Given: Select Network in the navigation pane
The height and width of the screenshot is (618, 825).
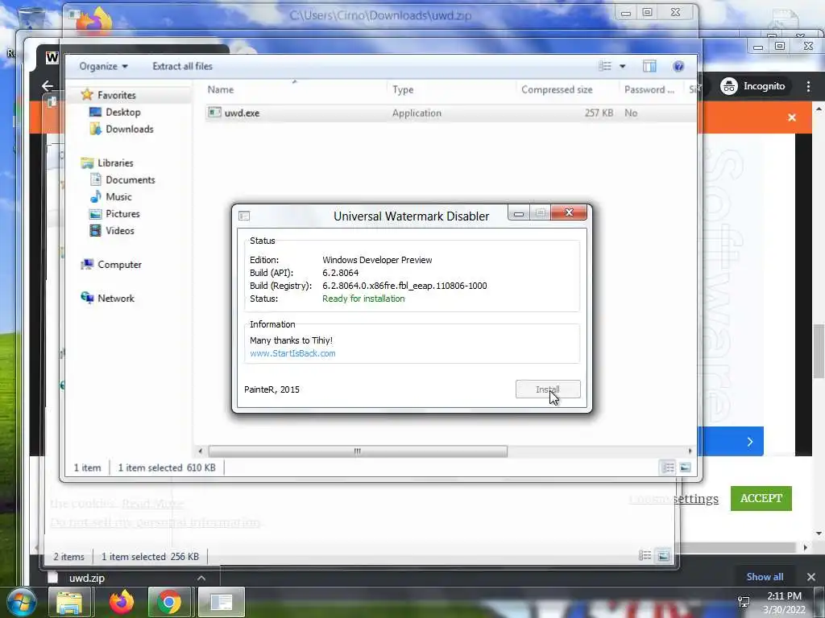Looking at the screenshot, I should coord(116,298).
